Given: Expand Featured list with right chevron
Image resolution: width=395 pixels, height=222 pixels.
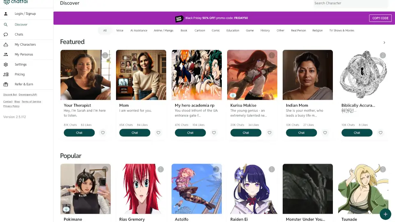Looking at the screenshot, I should coord(384,42).
